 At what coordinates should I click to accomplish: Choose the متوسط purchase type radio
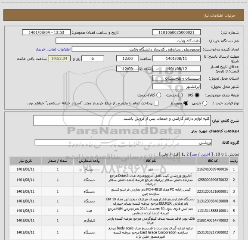pyautogui.click(x=186, y=103)
